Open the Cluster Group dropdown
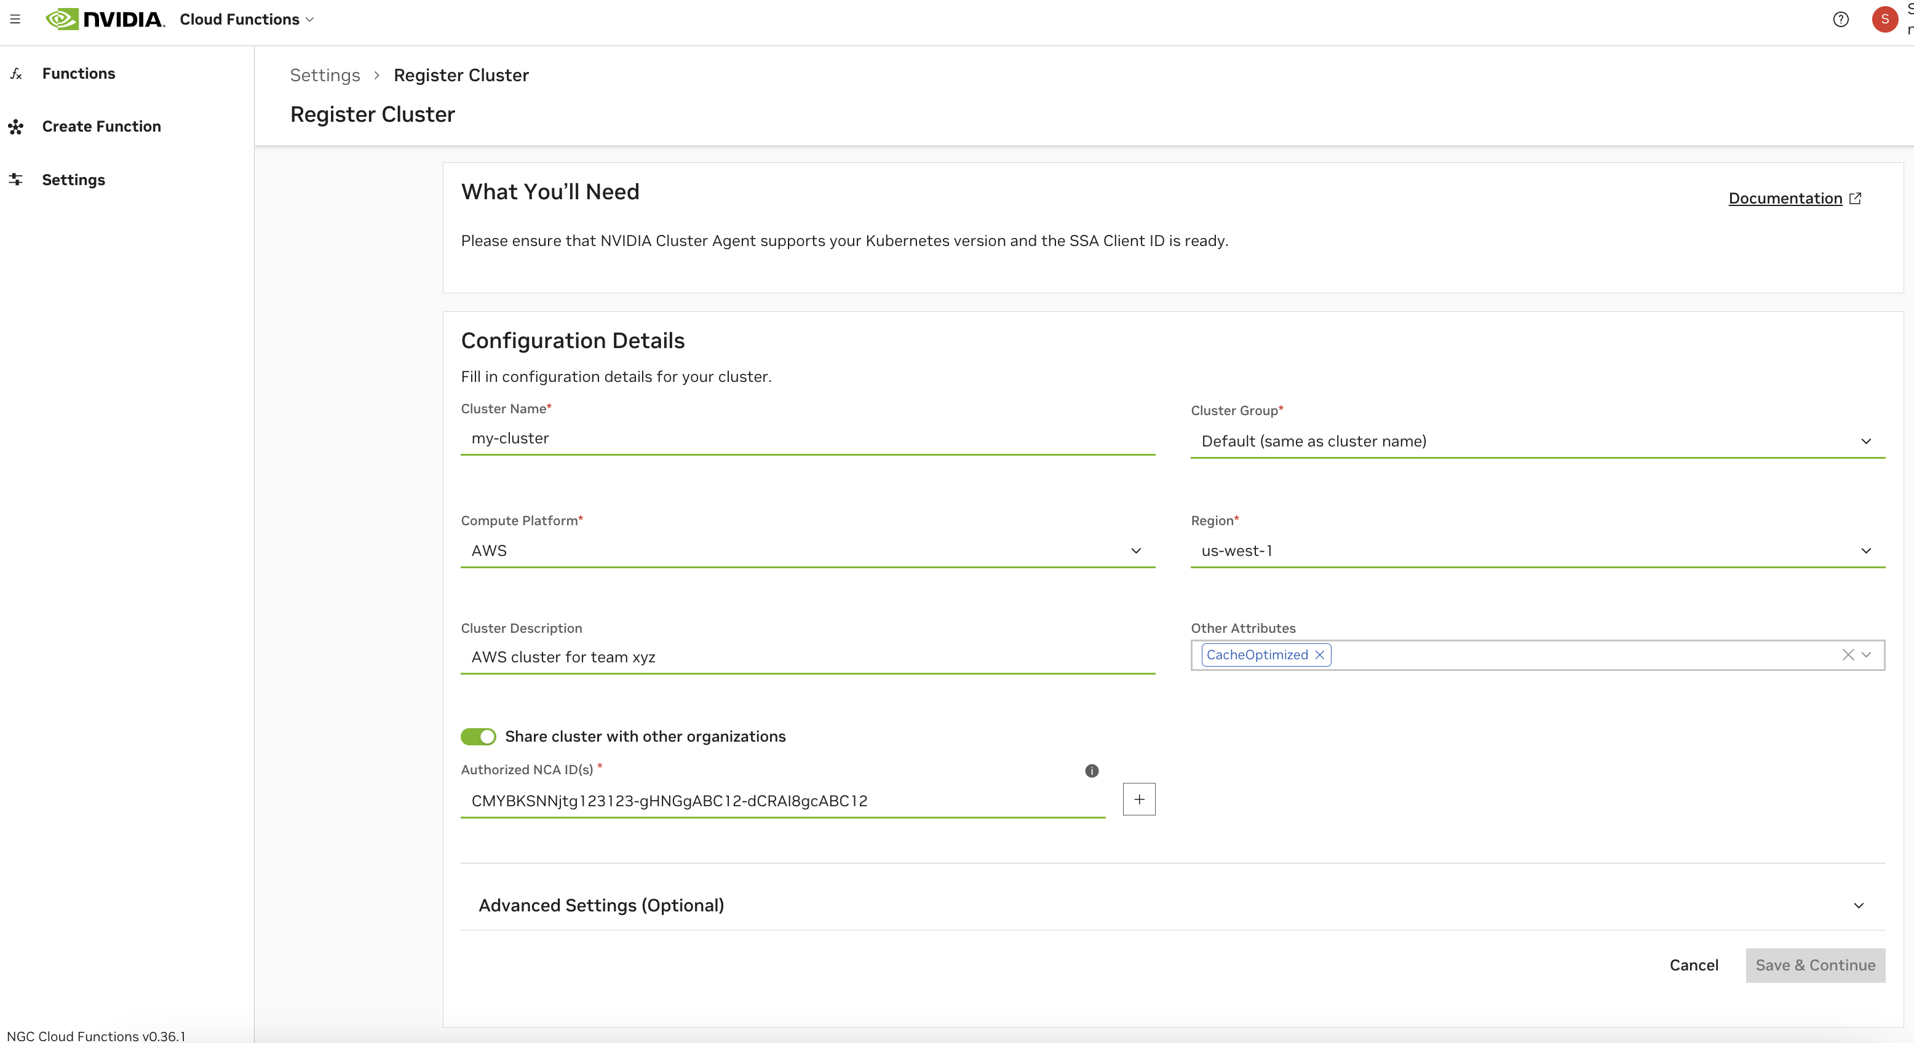The height and width of the screenshot is (1043, 1914). pyautogui.click(x=1538, y=442)
